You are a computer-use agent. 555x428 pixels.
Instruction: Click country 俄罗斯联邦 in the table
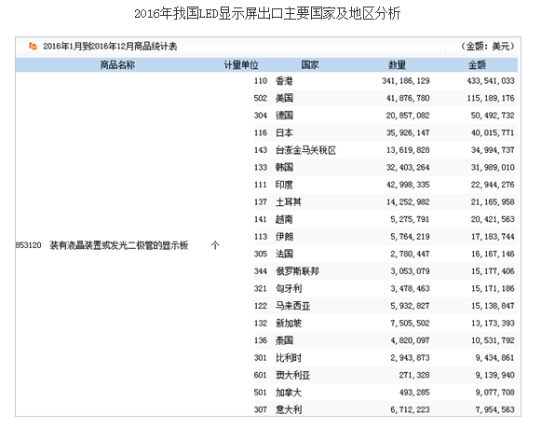[x=297, y=271]
